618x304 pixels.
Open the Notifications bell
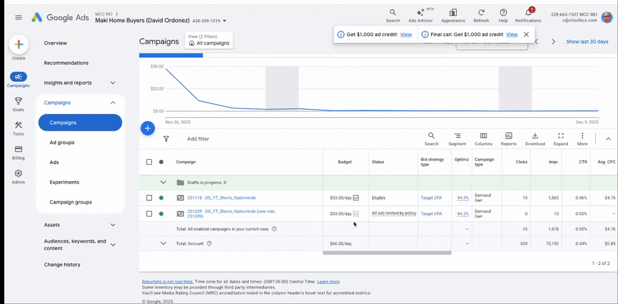click(x=528, y=15)
